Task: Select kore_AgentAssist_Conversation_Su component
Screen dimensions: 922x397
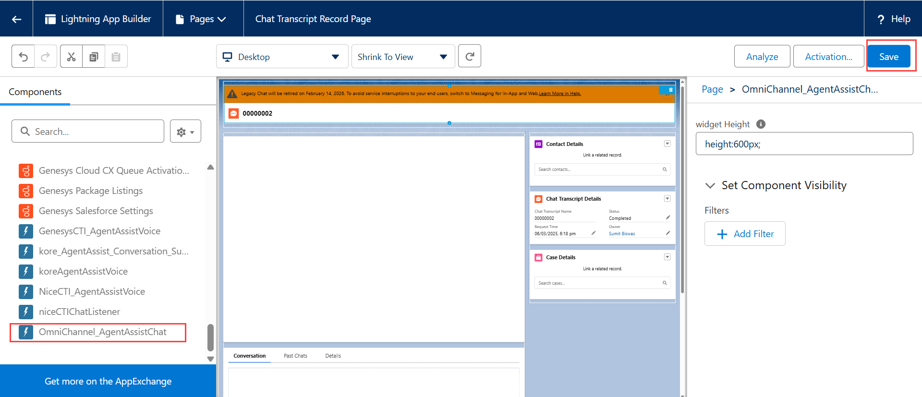Action: [105, 251]
